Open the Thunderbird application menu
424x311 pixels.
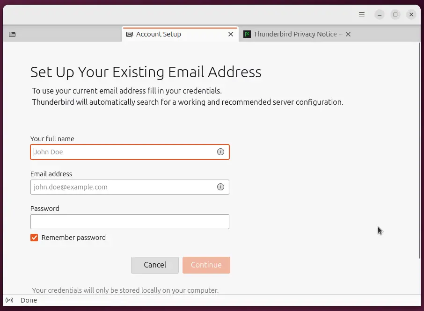pos(361,14)
